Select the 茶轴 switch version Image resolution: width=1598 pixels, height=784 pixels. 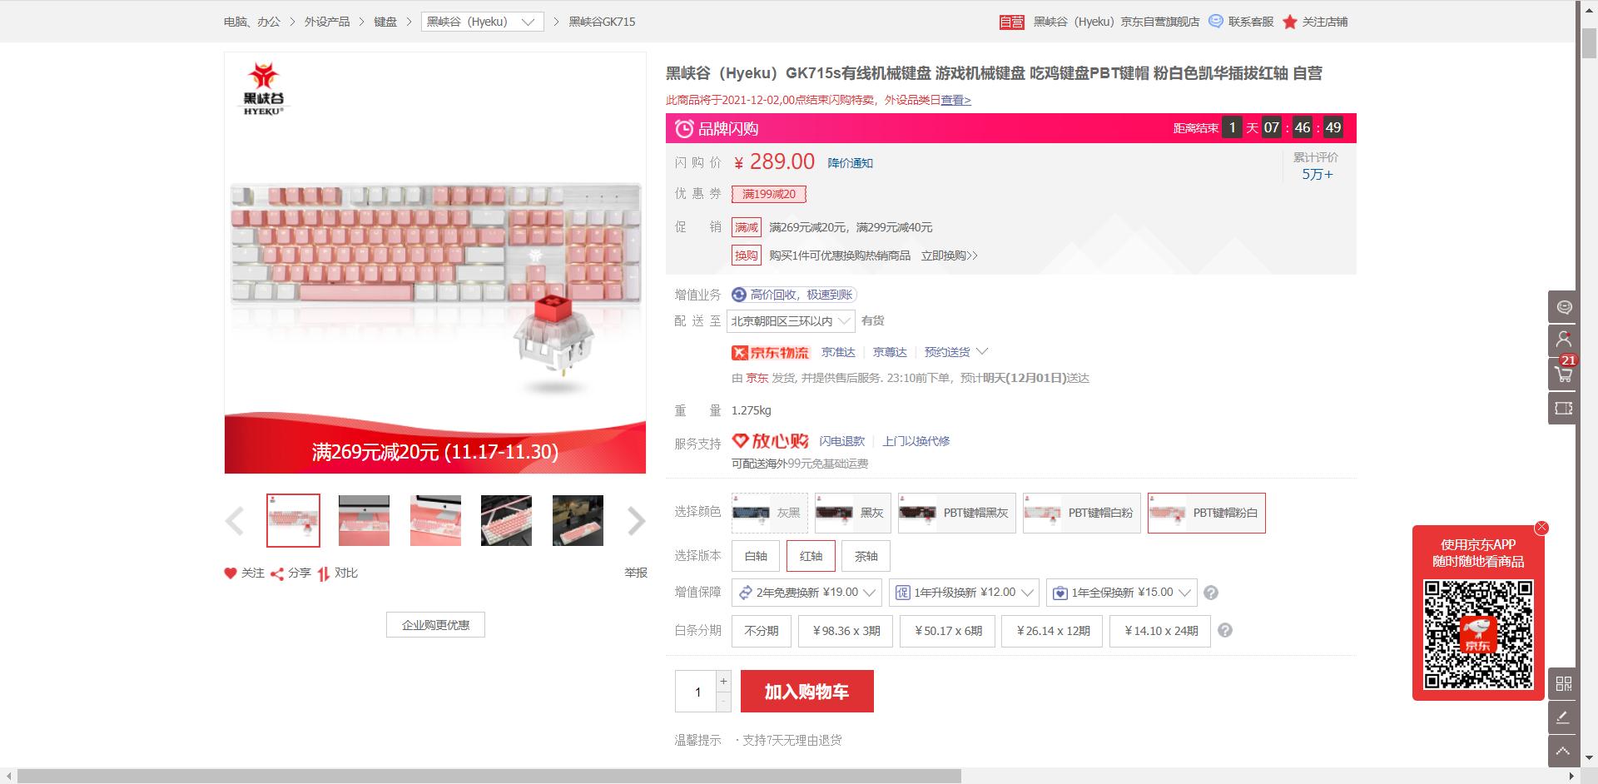[866, 556]
